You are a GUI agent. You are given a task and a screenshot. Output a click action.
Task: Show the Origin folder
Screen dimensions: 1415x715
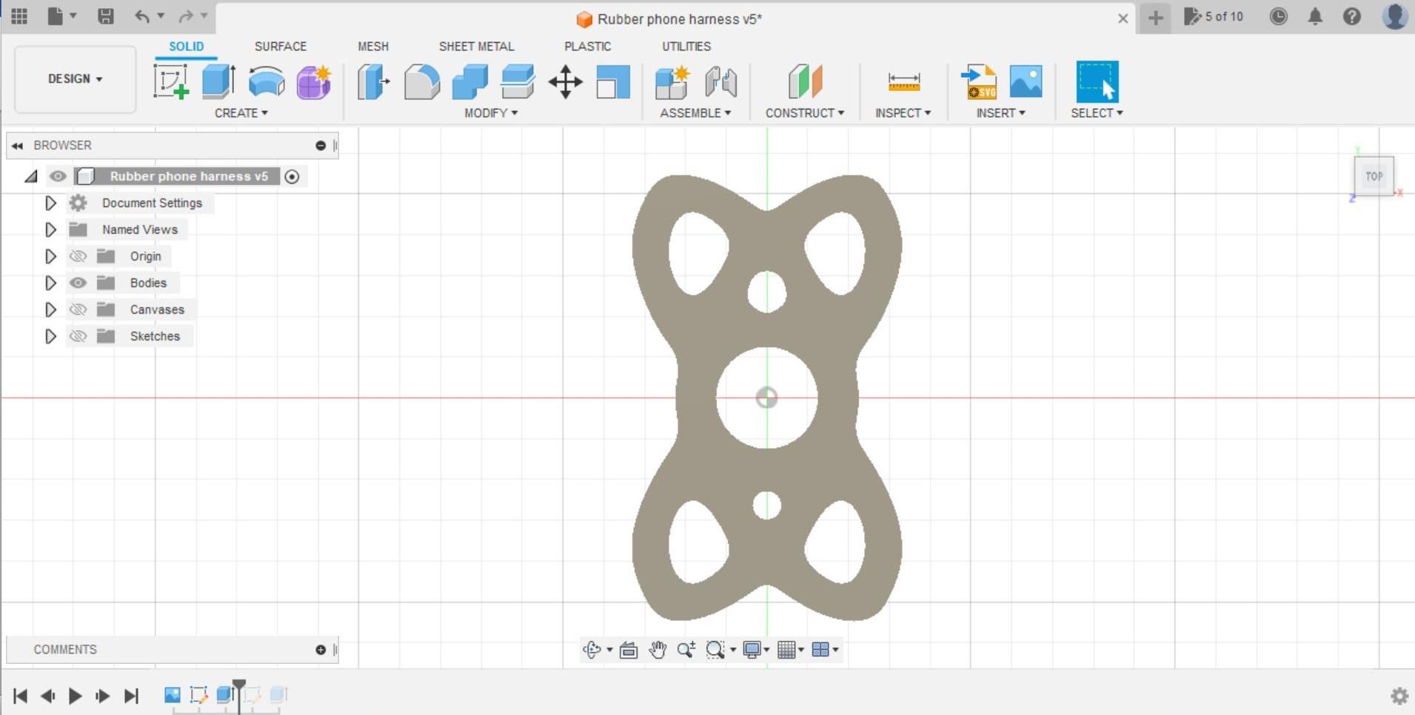click(78, 256)
